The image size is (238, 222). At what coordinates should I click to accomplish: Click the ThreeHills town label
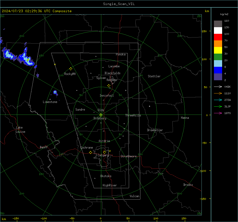(133, 115)
